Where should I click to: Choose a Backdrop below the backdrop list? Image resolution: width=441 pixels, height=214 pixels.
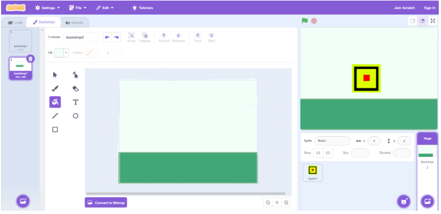pyautogui.click(x=23, y=201)
